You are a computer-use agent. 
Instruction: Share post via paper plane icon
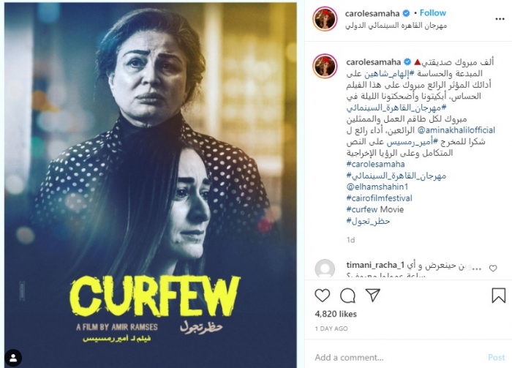point(372,295)
